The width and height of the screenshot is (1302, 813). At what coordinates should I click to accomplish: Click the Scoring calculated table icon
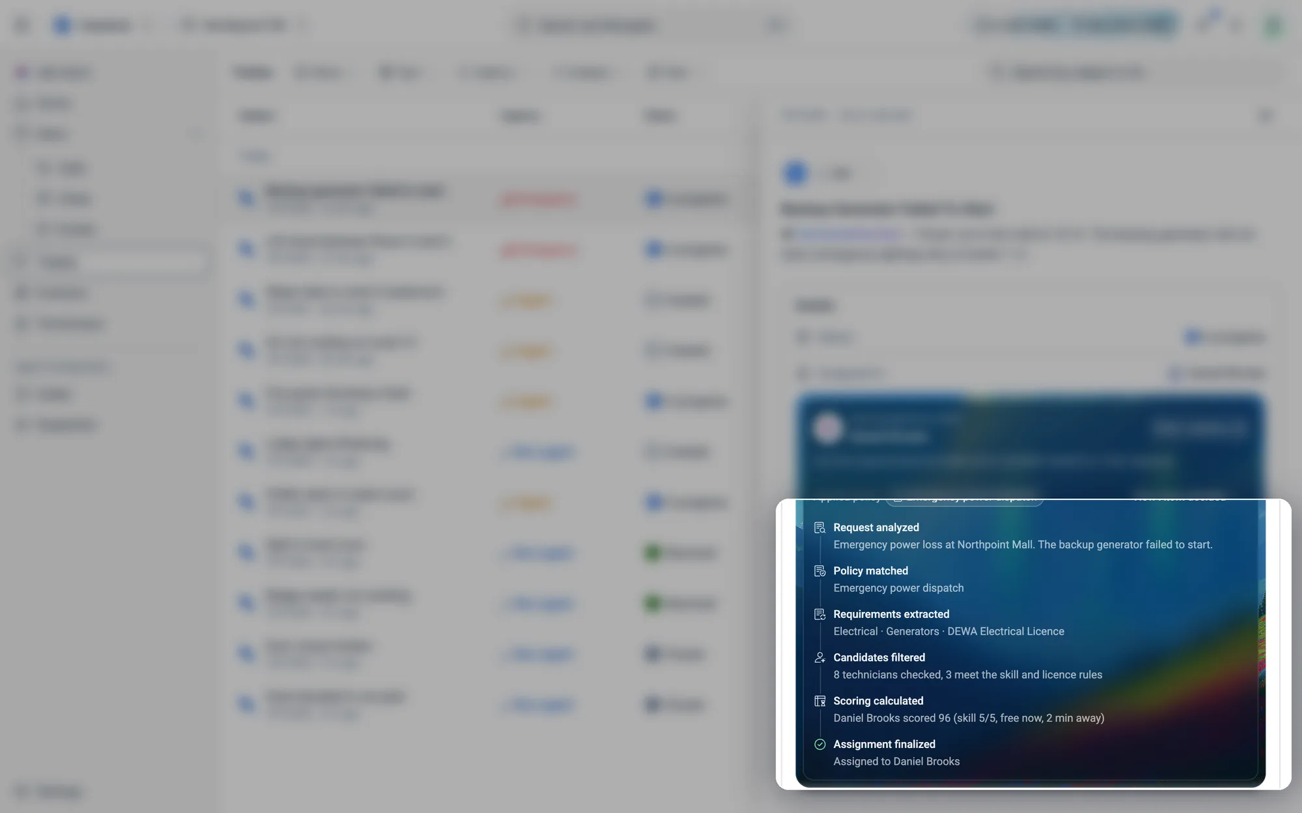[820, 701]
